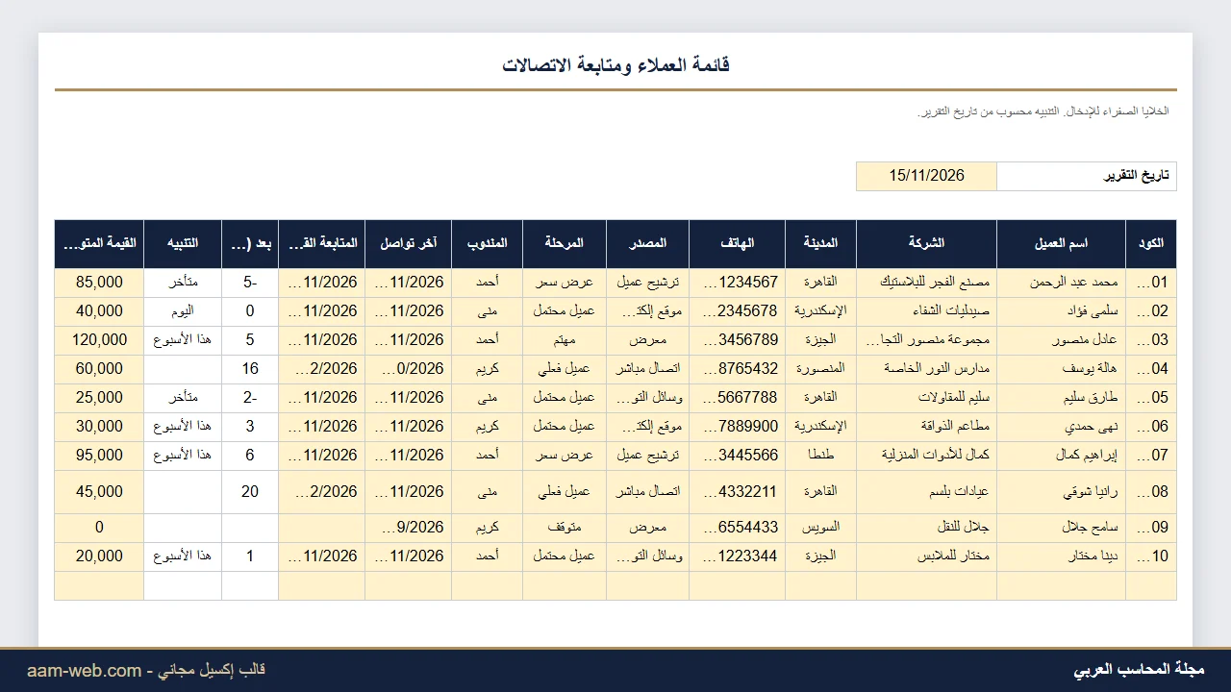
Task: Select the company cell 'جلال للنقل'
Action: click(x=926, y=528)
